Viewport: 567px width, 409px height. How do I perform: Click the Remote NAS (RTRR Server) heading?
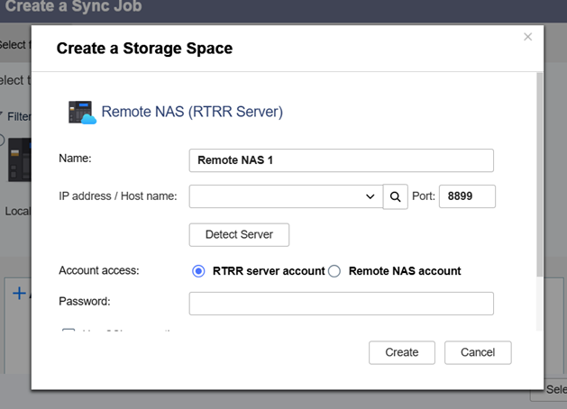point(192,112)
